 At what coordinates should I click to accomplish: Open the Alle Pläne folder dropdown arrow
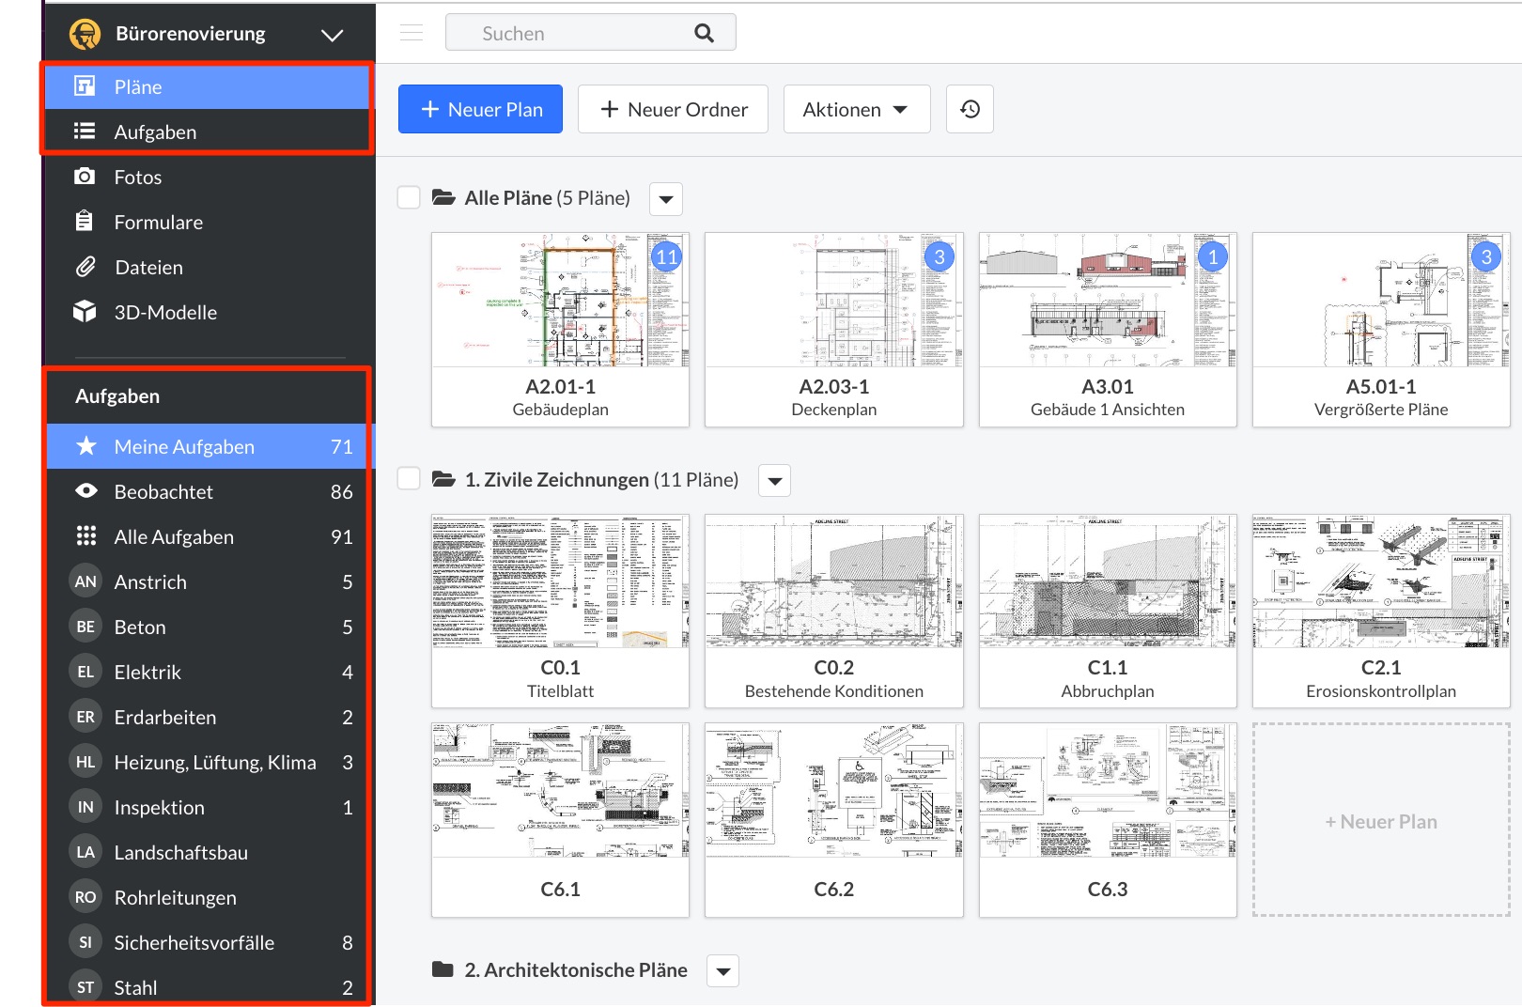coord(666,199)
